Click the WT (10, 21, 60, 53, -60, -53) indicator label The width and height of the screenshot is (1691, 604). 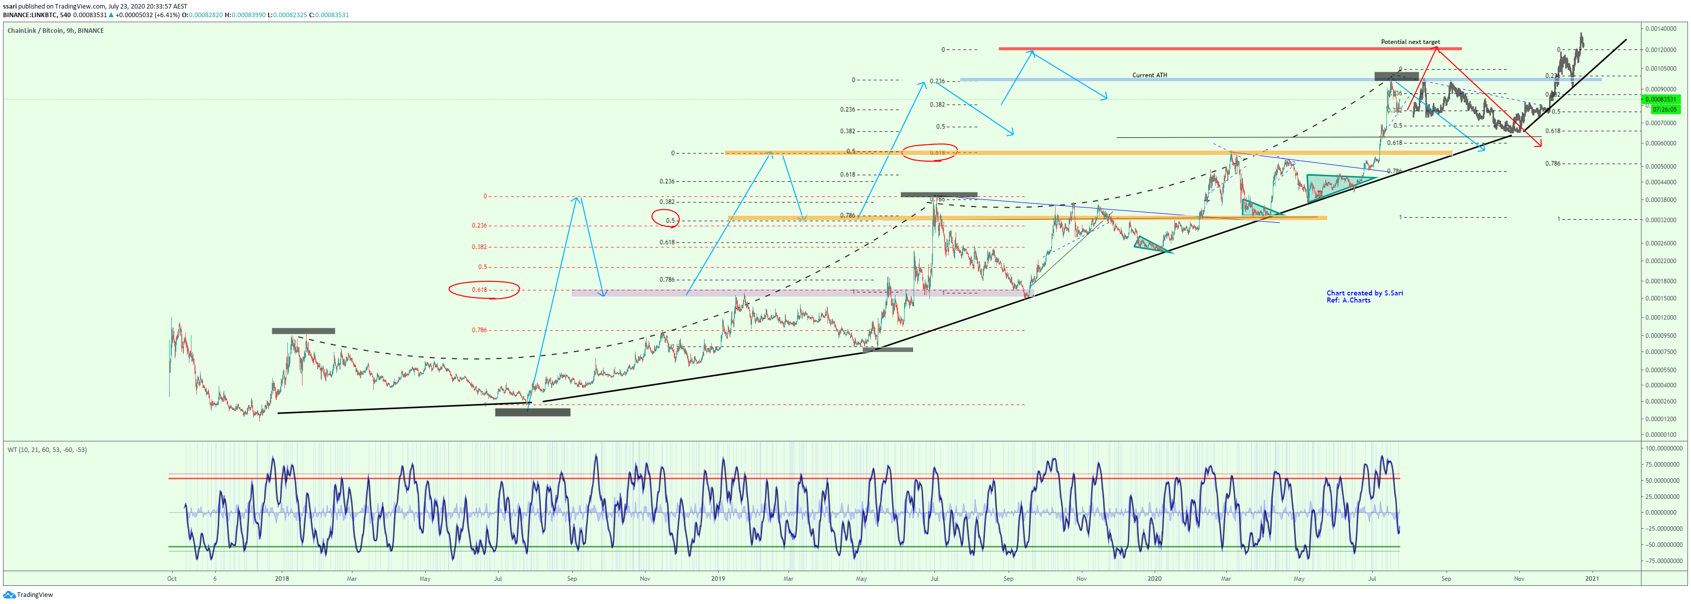[47, 449]
